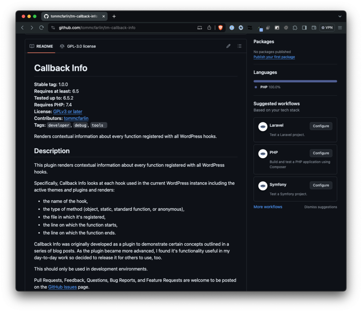Click the PHP 100.0% language entry
The image size is (362, 312).
pyautogui.click(x=268, y=87)
